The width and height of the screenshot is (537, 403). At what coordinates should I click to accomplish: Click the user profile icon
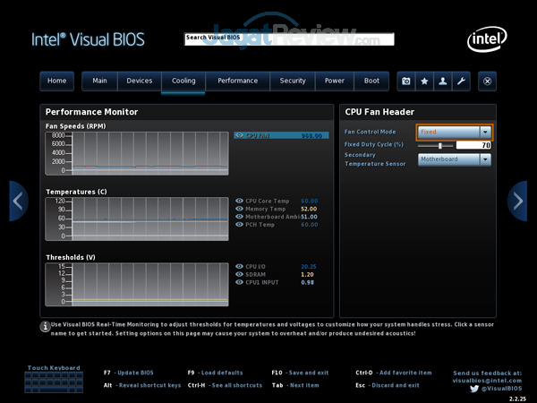(443, 81)
